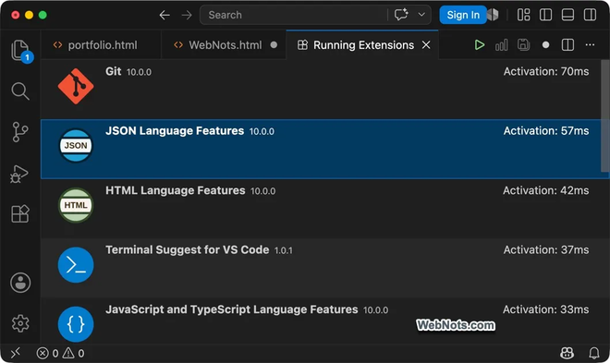Open the notifications bell
The height and width of the screenshot is (363, 610).
[593, 353]
